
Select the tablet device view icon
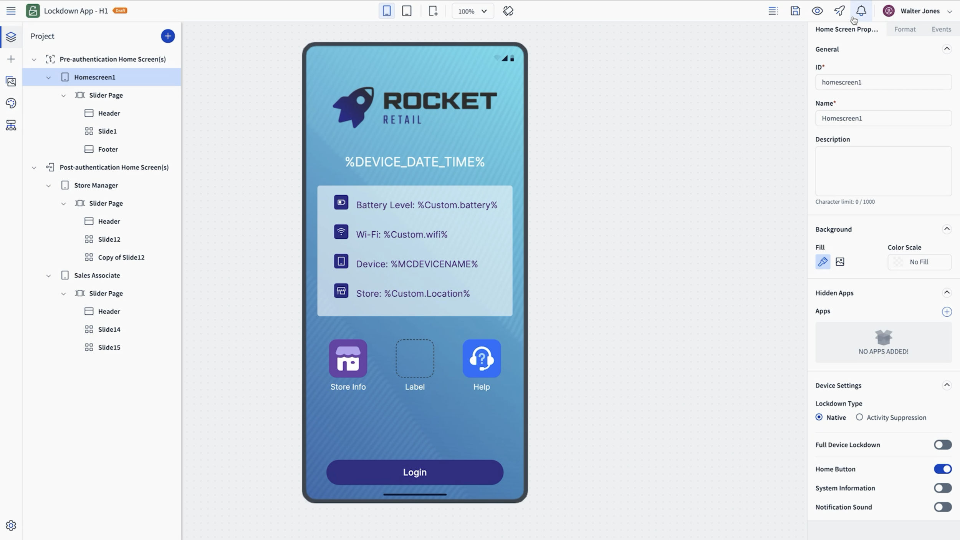407,11
